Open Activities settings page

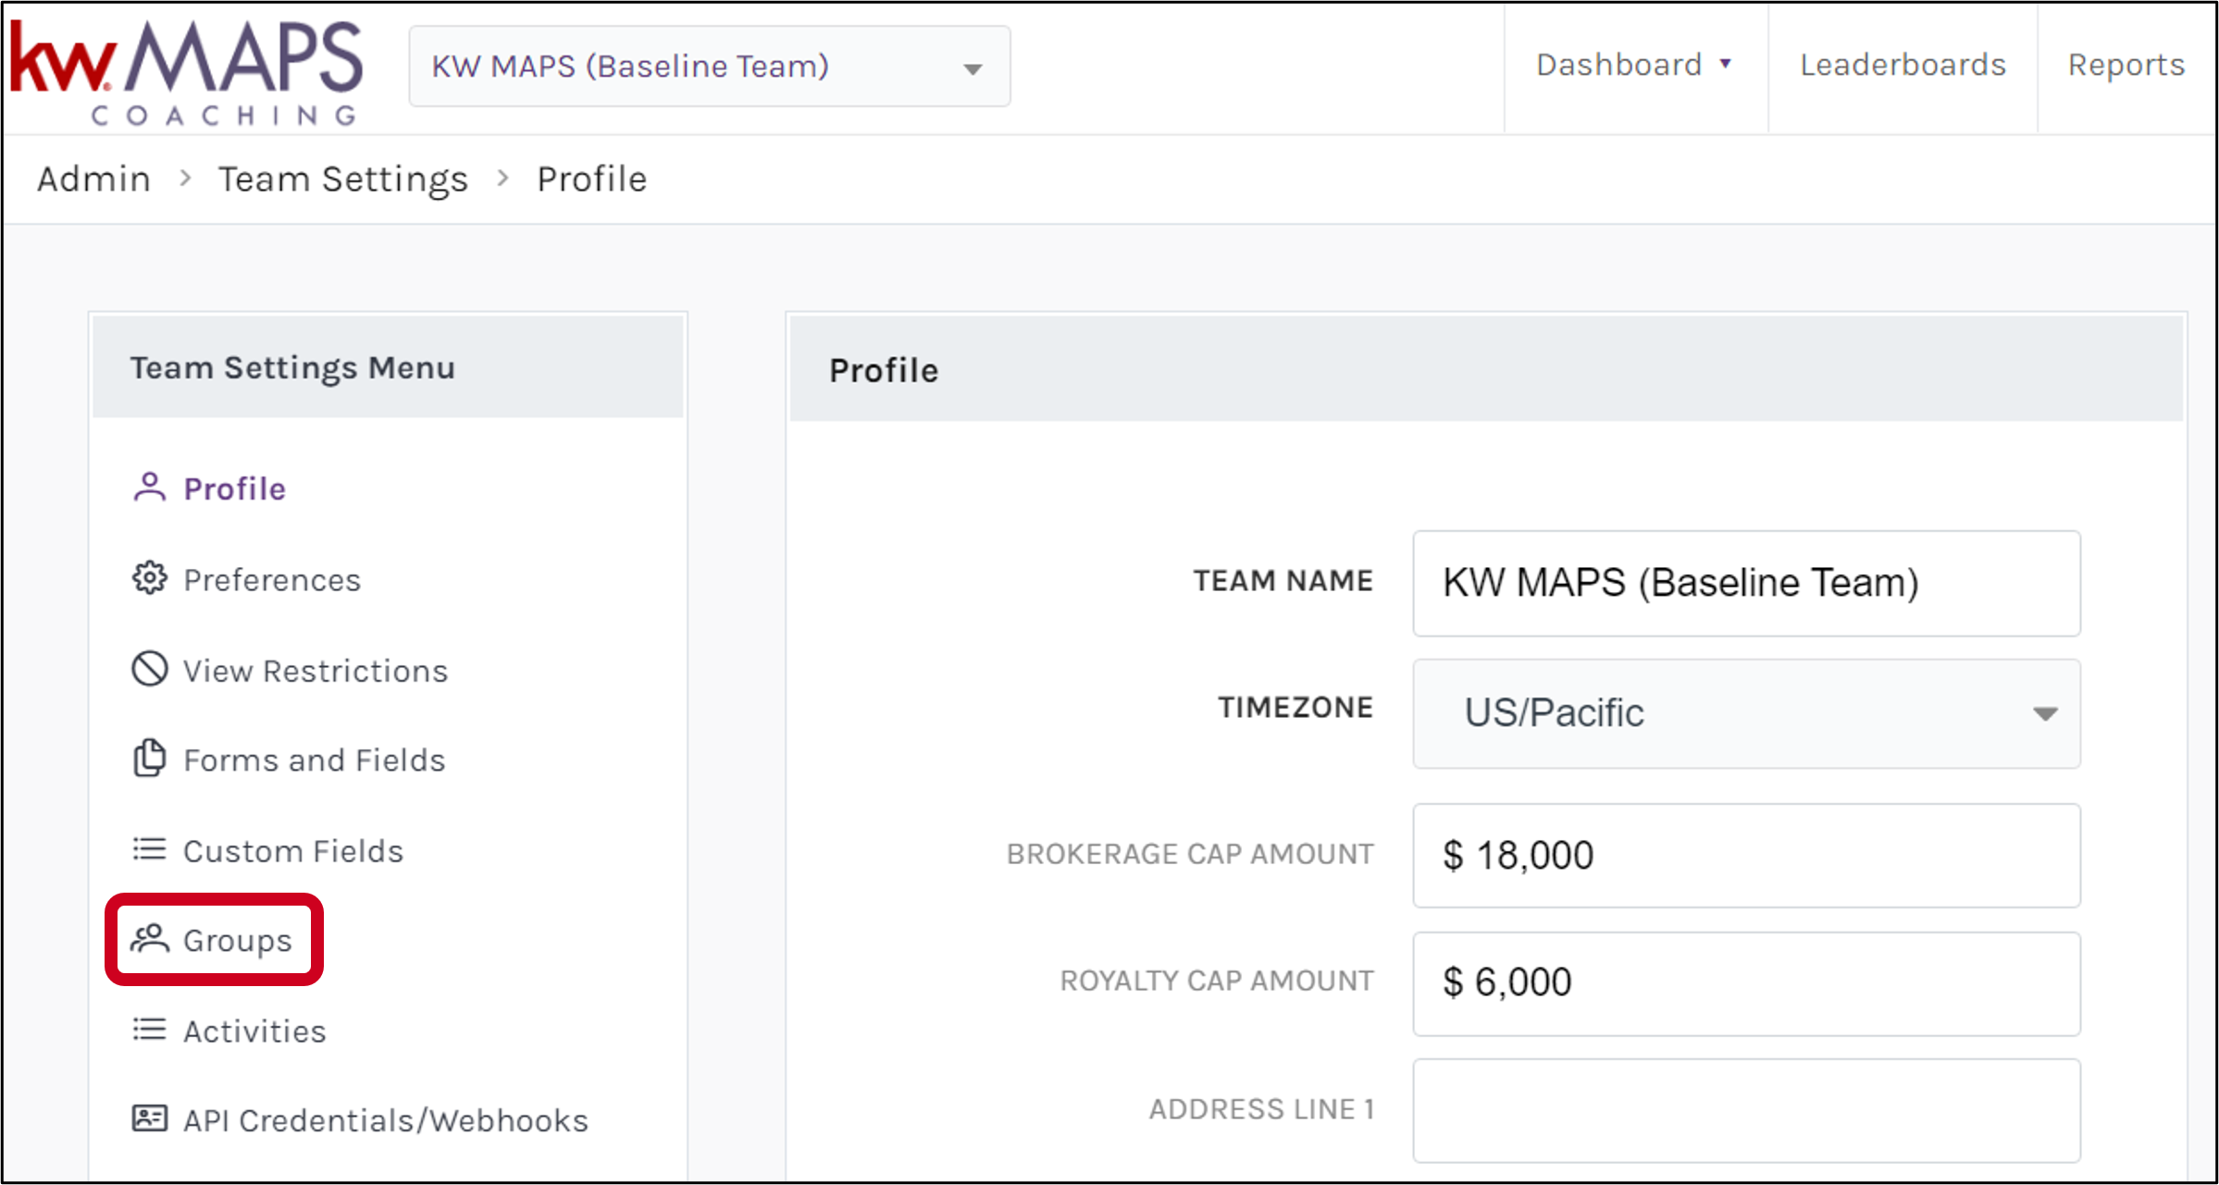[x=254, y=1031]
